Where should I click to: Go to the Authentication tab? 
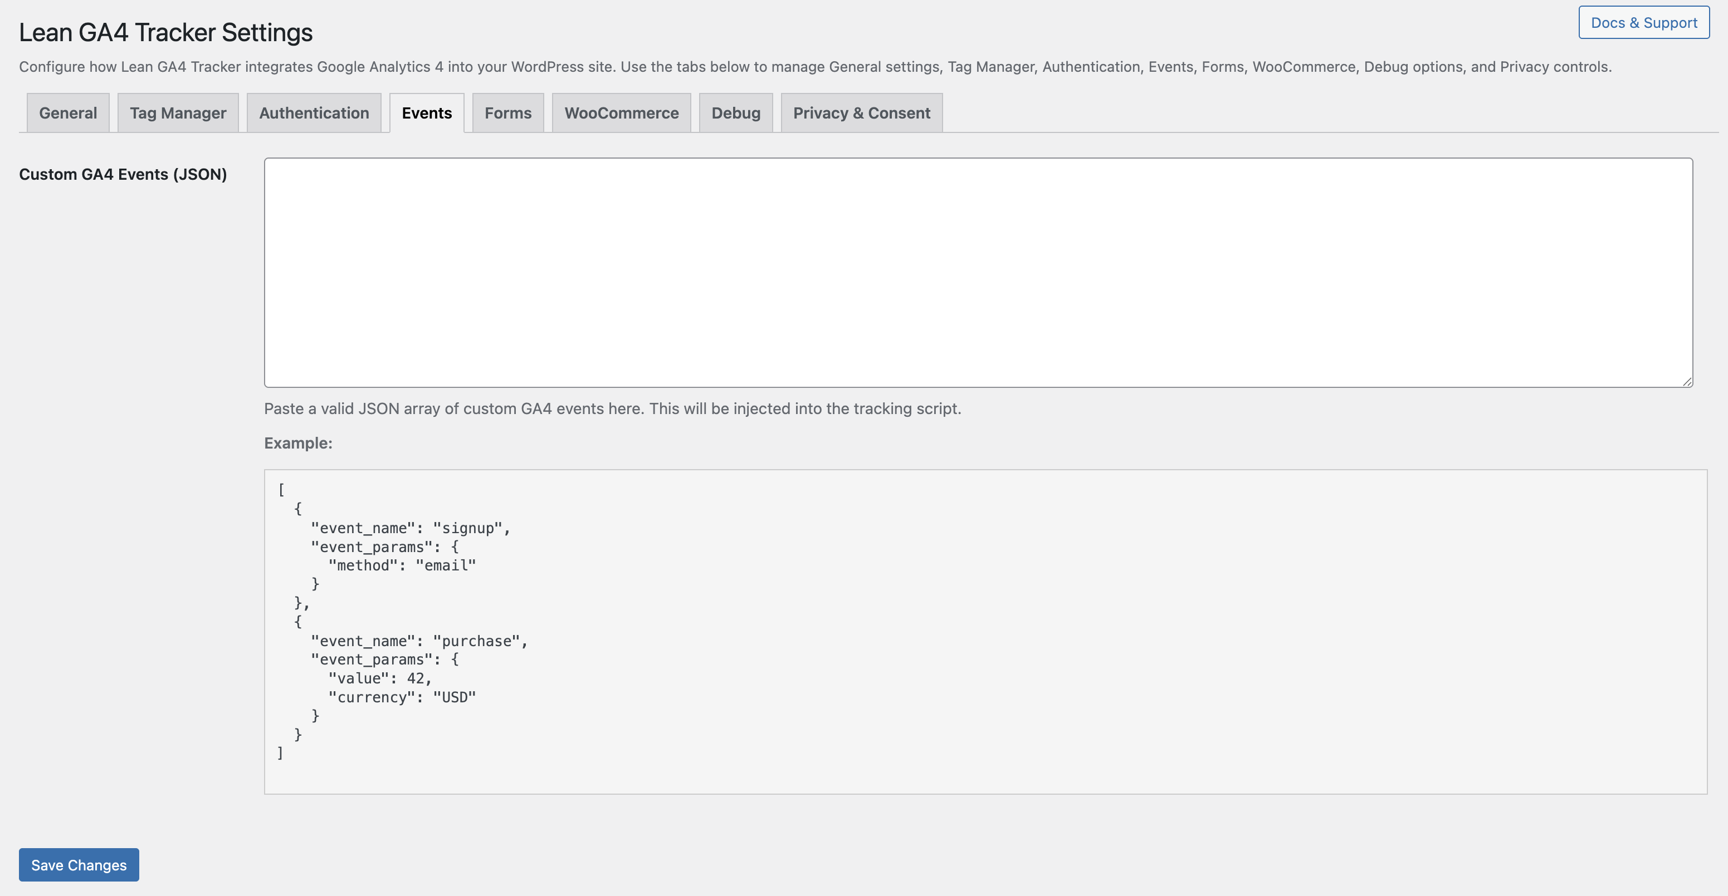tap(314, 114)
